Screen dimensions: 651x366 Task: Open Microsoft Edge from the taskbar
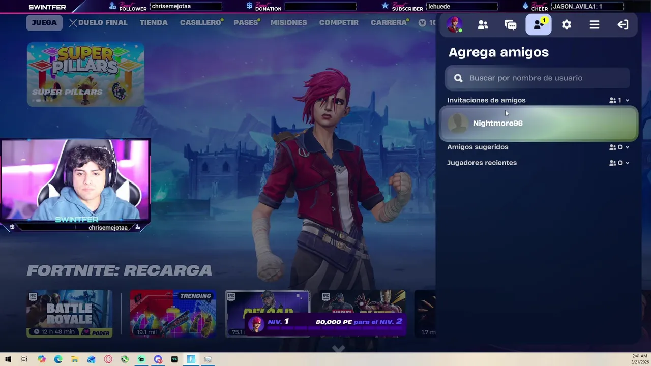point(58,359)
